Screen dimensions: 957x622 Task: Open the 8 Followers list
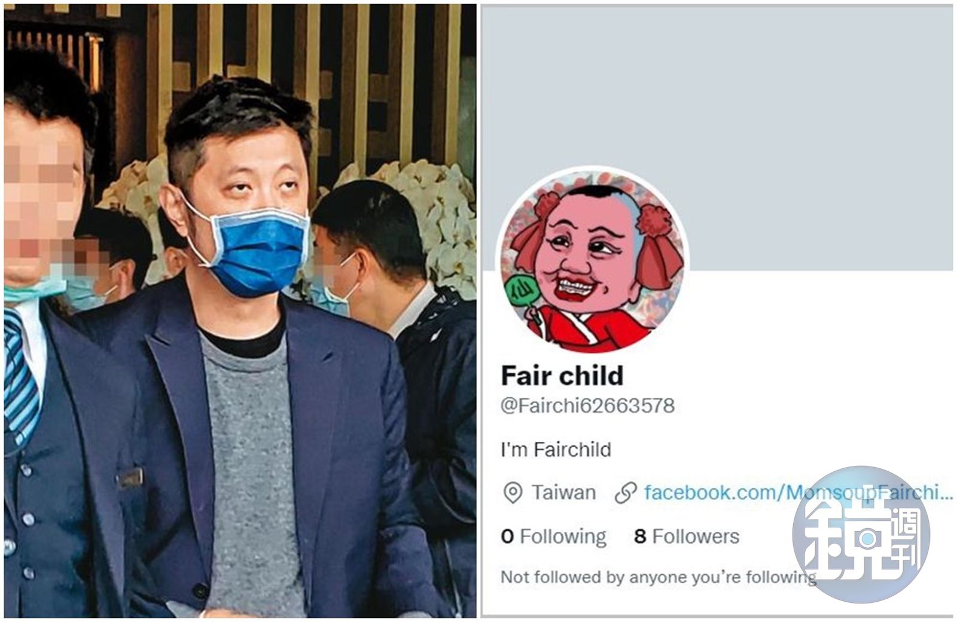[x=687, y=536]
